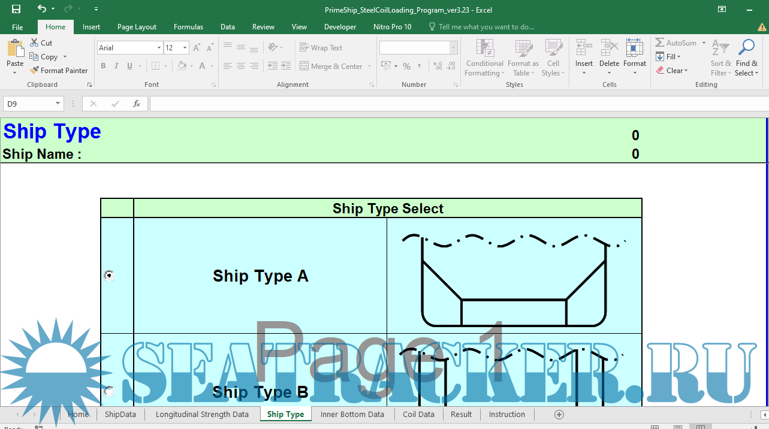Click the Insert cells icon

(x=583, y=49)
